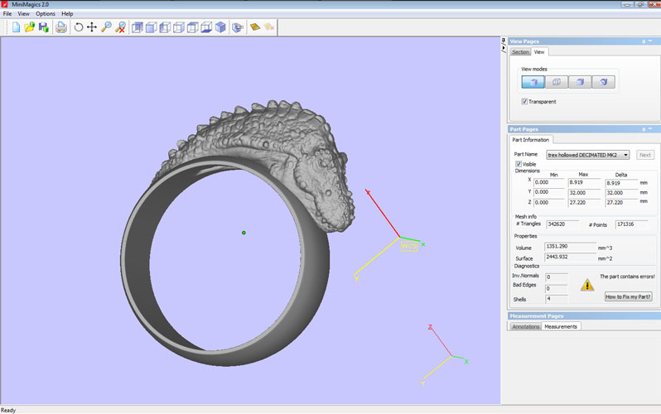Click the magnifier with red X (unzoom) icon
This screenshot has width=661, height=414.
[121, 27]
